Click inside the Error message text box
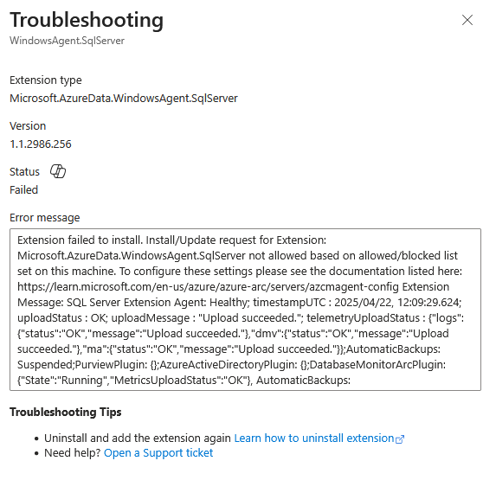 coord(245,310)
